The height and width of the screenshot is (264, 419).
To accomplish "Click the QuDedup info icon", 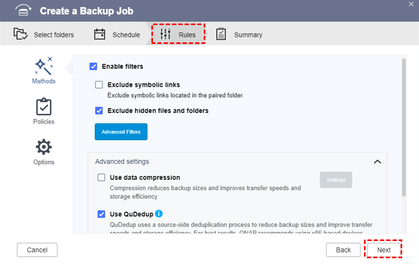I will [x=159, y=214].
